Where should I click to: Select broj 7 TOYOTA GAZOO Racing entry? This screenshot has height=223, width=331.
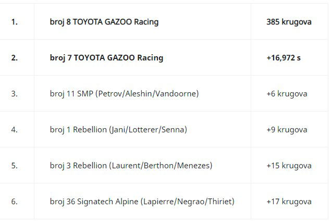106,58
